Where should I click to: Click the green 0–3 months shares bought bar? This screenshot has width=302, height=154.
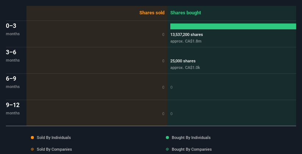point(233,26)
